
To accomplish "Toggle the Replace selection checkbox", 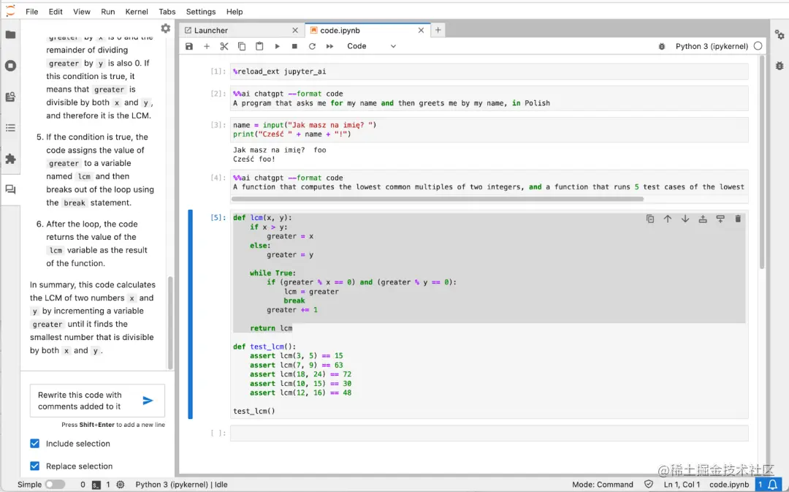I will (x=35, y=466).
